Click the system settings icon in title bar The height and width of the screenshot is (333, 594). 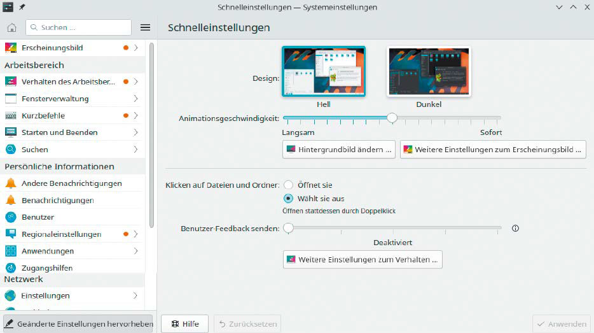(x=8, y=7)
